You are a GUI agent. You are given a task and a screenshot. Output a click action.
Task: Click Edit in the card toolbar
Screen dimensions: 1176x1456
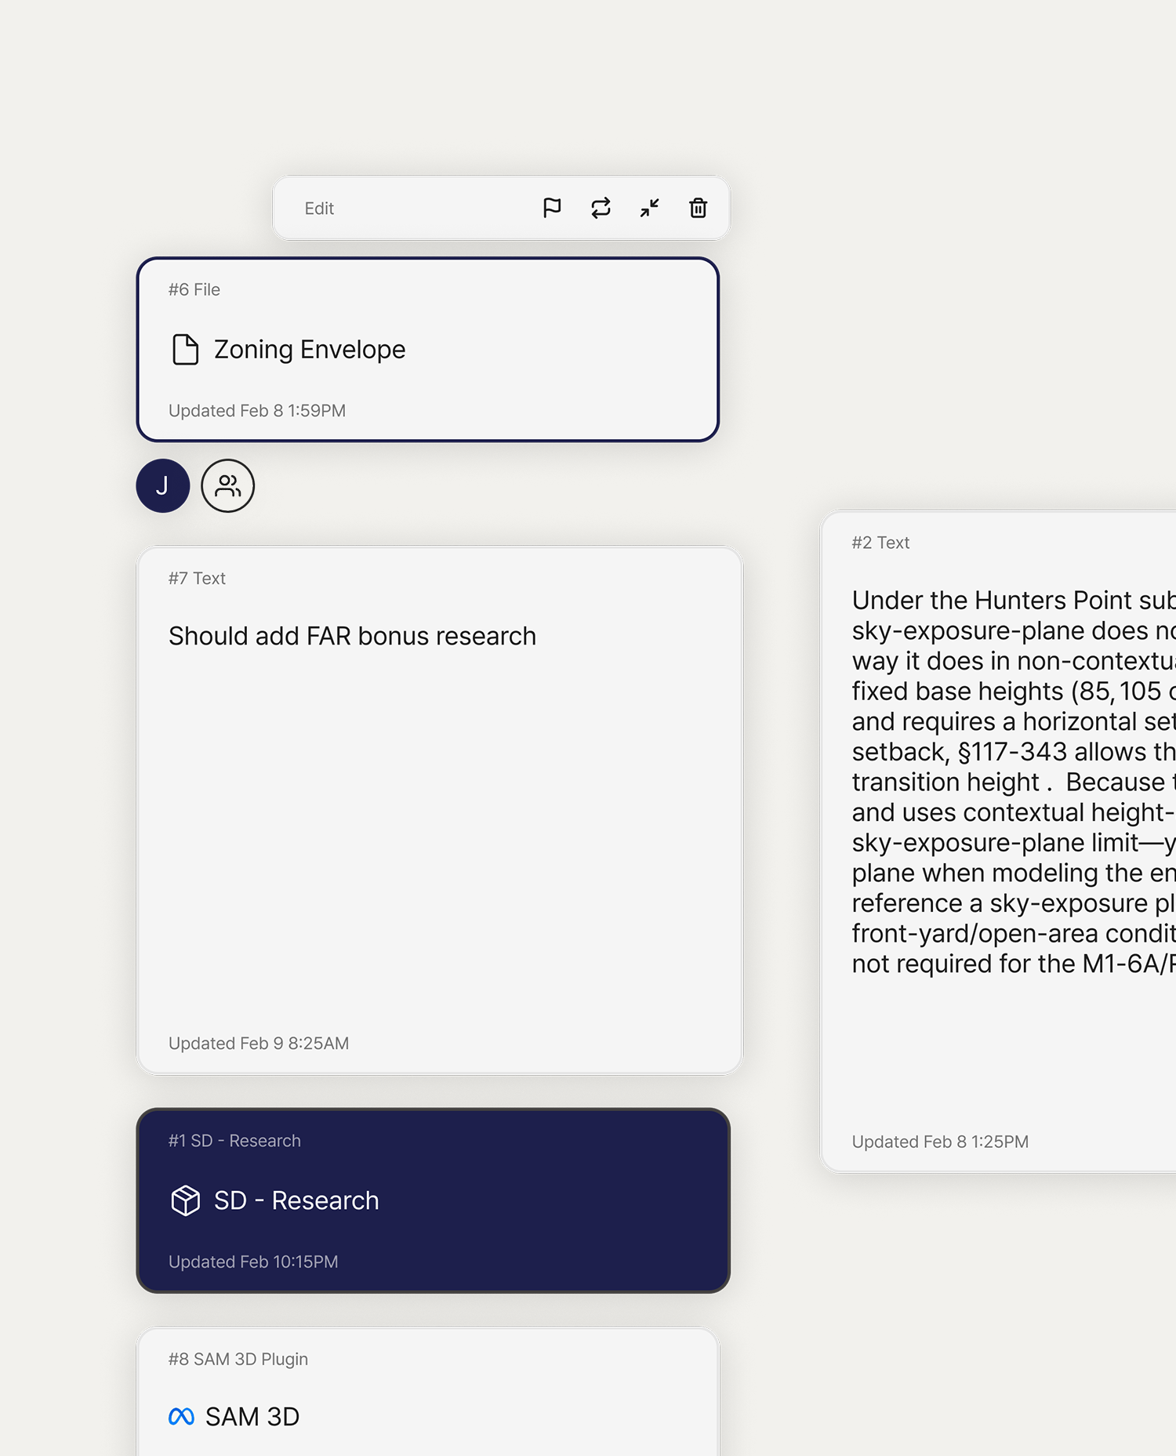(x=319, y=209)
